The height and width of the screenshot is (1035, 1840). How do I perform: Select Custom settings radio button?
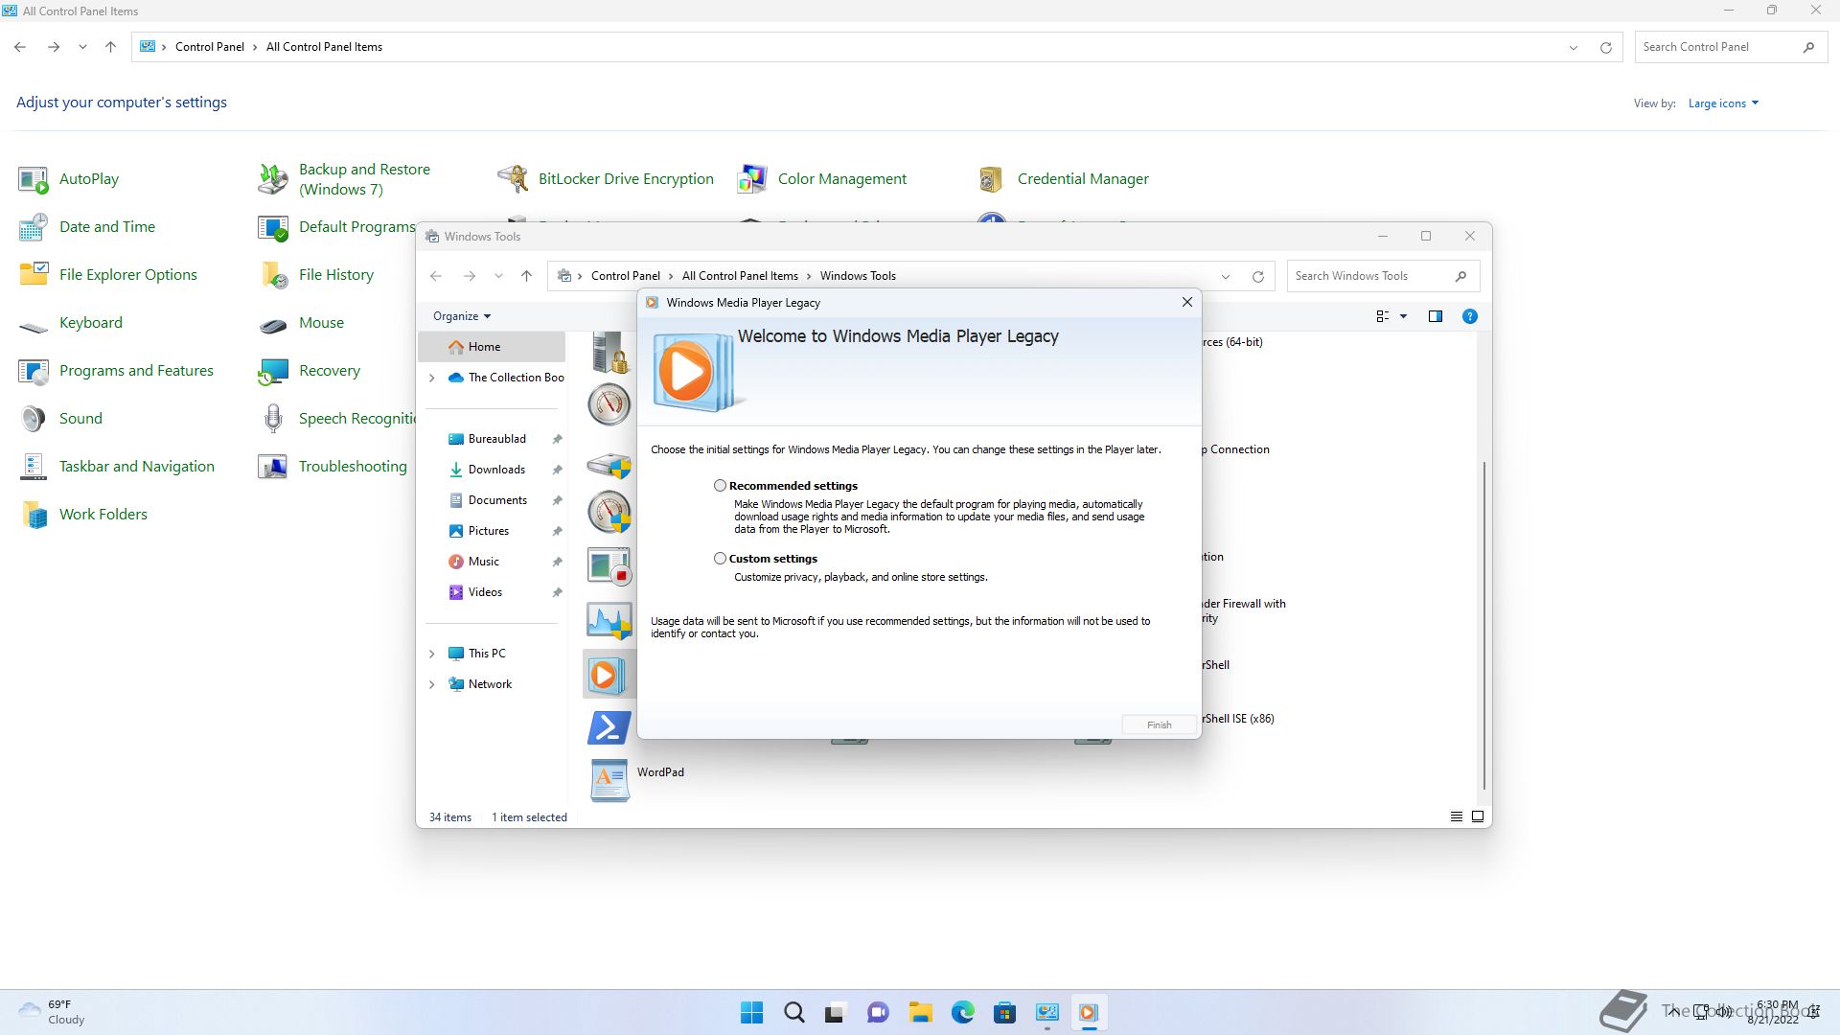[720, 559]
